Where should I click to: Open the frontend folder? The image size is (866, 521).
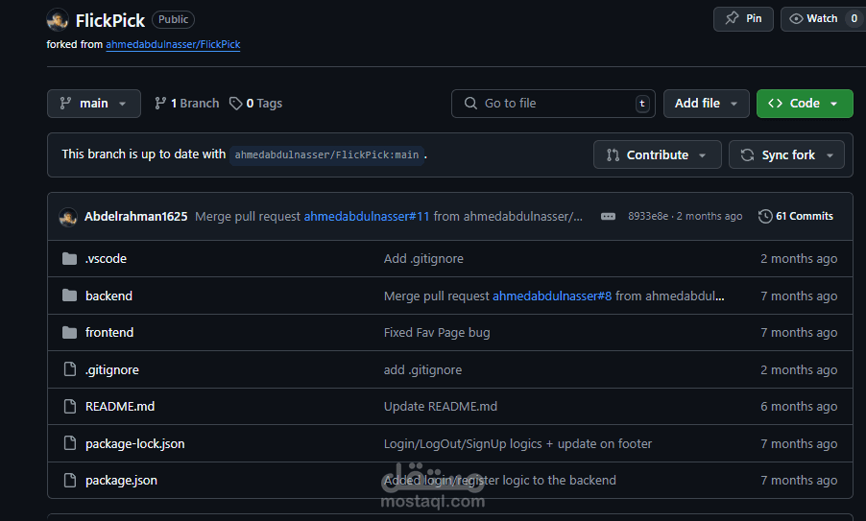click(109, 332)
